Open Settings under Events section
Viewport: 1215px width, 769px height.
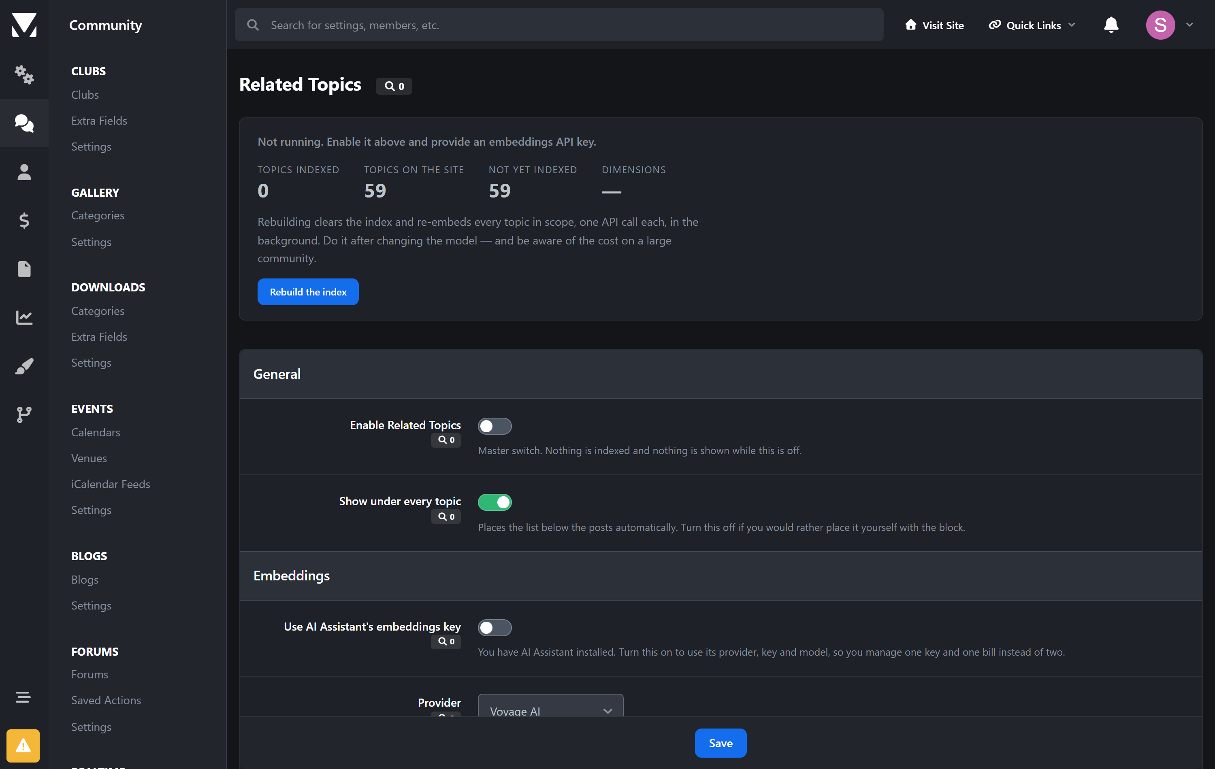coord(91,510)
